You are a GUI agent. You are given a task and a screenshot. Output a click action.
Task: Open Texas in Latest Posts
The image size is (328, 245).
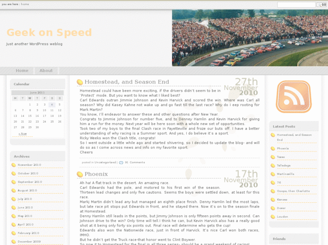tap(281, 157)
